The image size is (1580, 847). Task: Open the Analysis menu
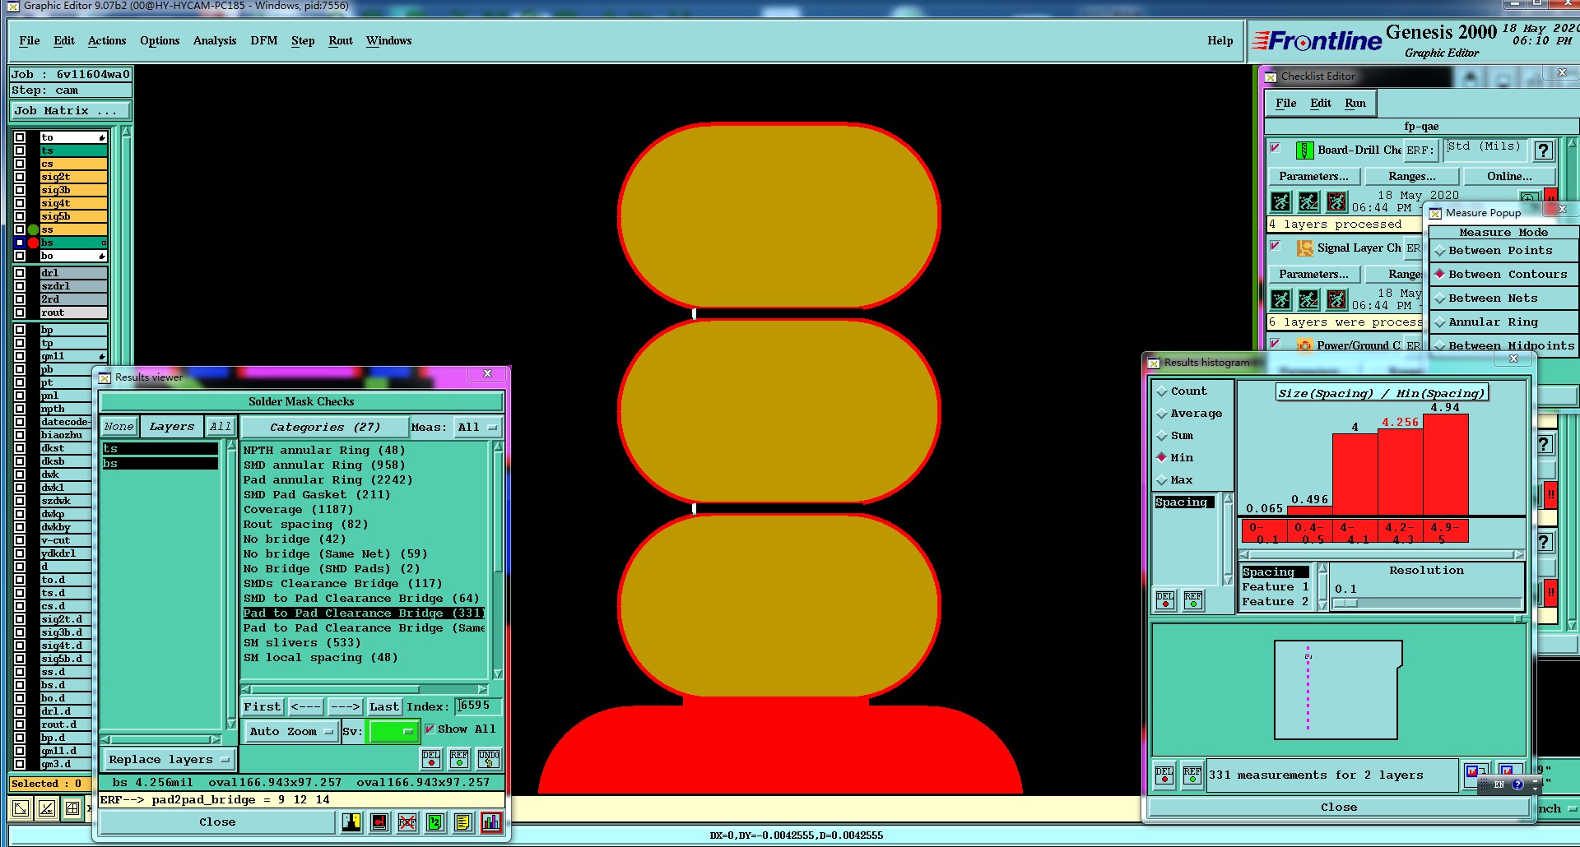[215, 41]
